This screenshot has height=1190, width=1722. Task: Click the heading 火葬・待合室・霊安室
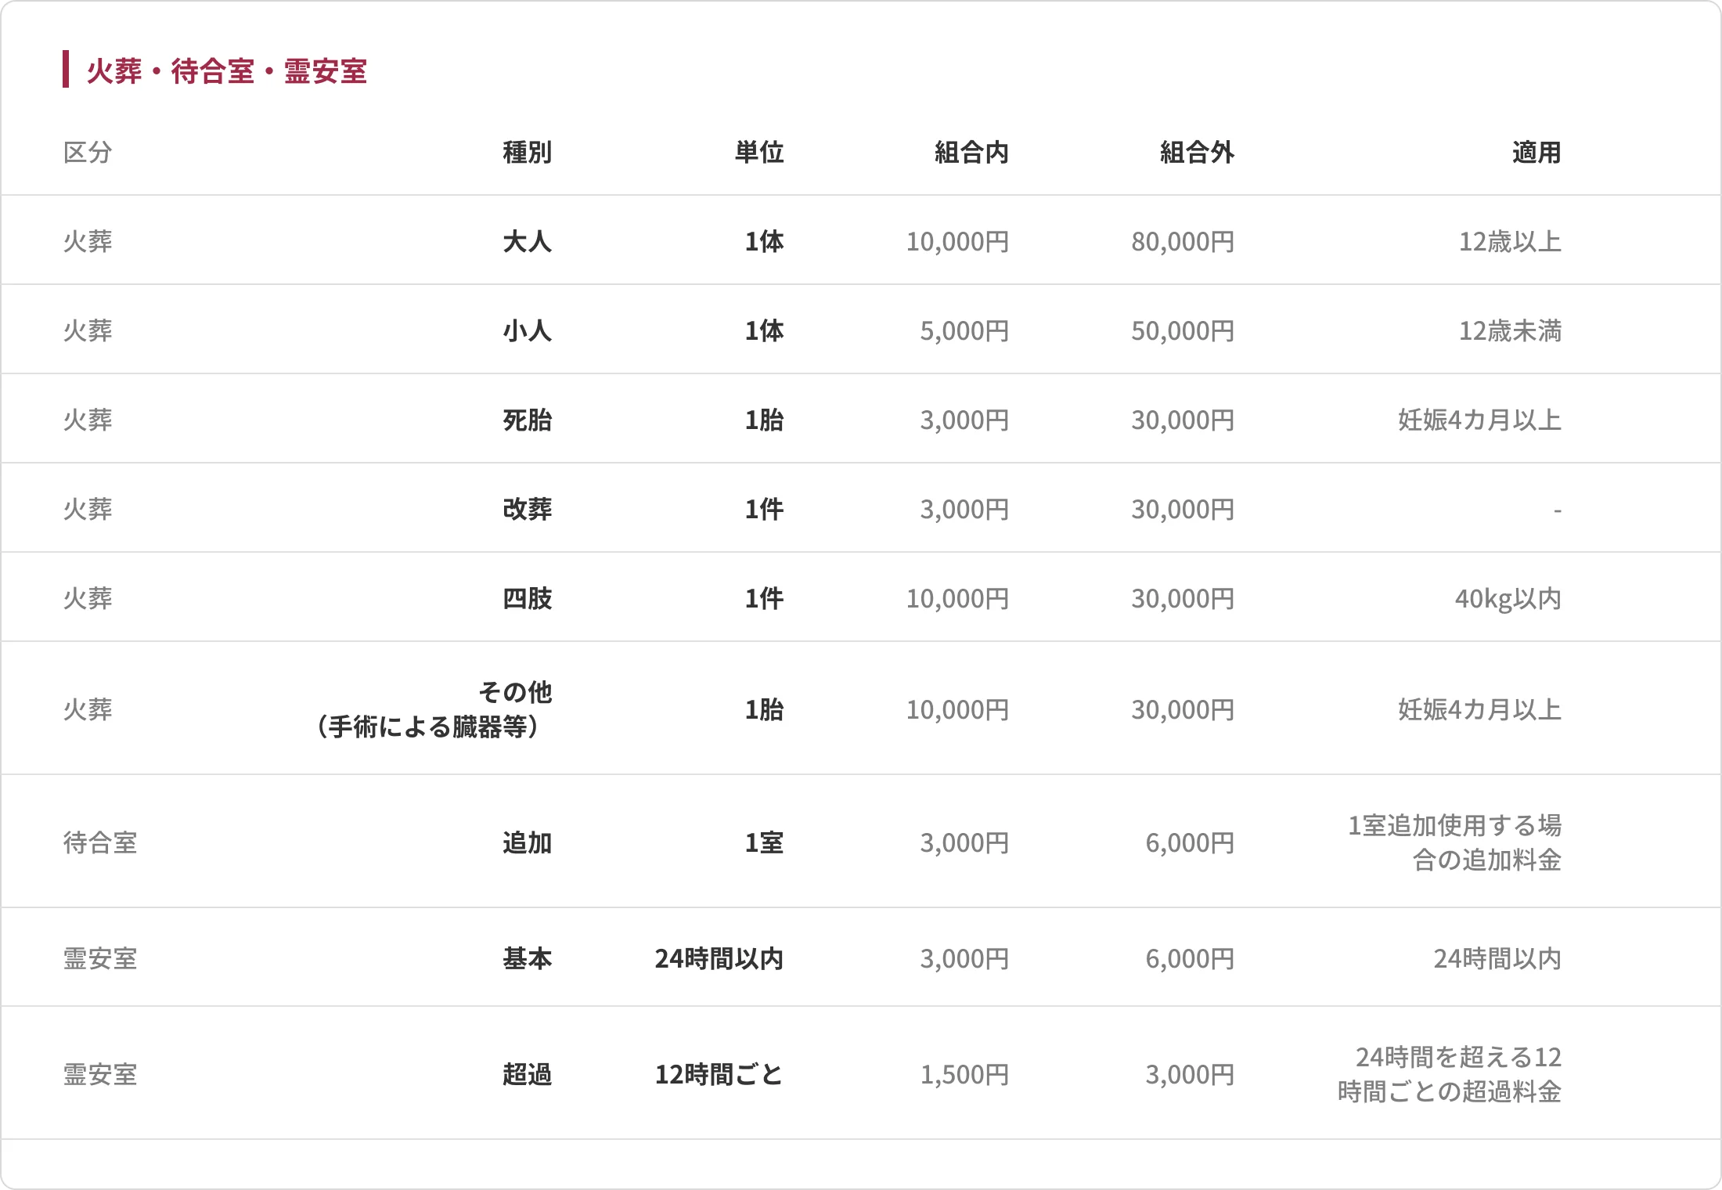[227, 71]
